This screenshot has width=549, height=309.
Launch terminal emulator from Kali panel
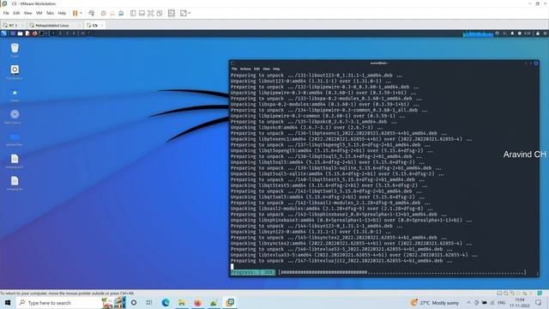(x=41, y=33)
